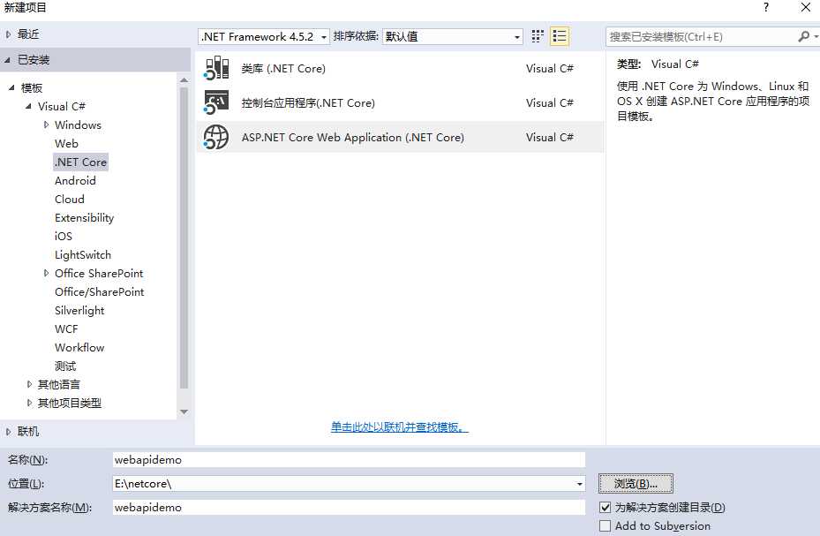This screenshot has height=536, width=820.
Task: Click the location path text field
Action: point(343,484)
